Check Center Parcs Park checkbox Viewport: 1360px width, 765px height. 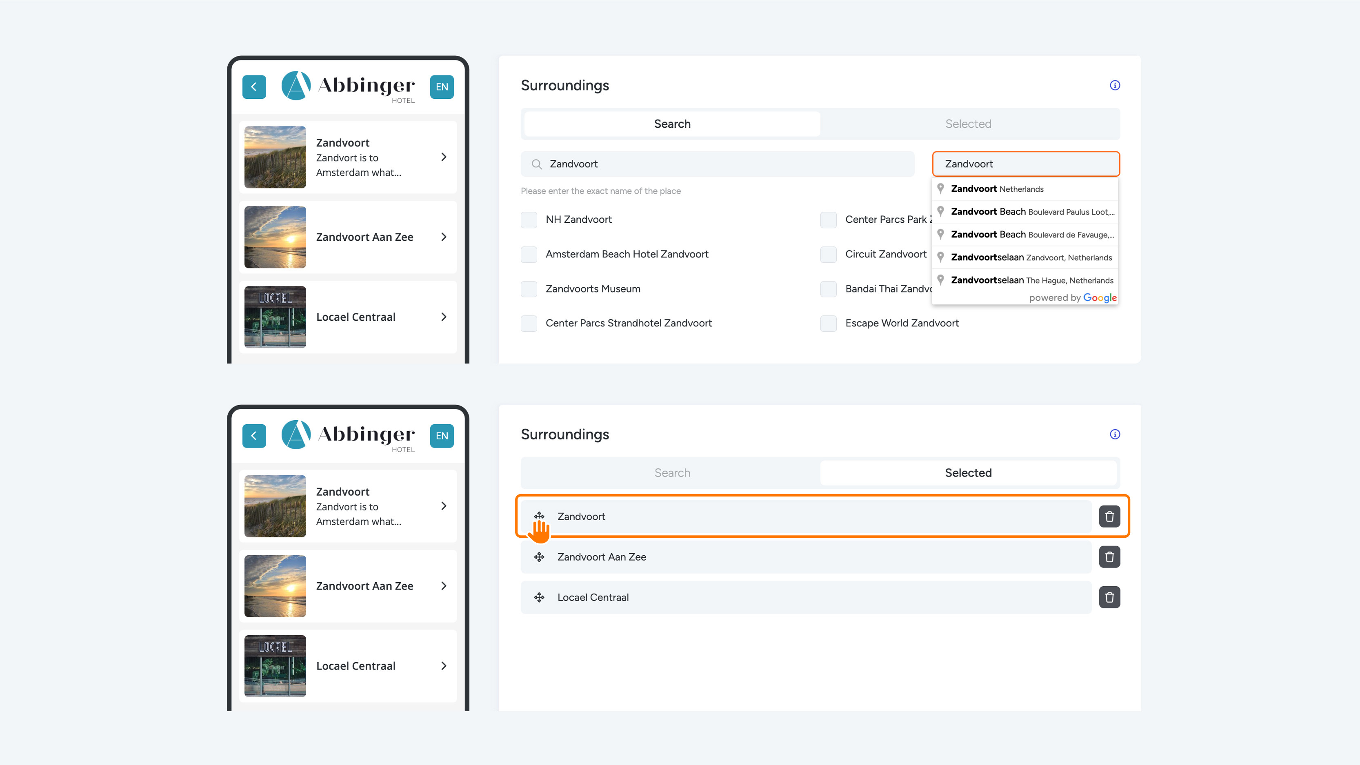(828, 220)
